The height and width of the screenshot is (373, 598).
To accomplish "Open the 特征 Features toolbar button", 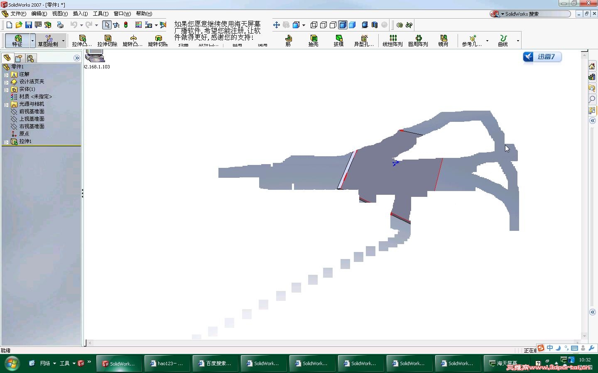I will click(x=17, y=40).
